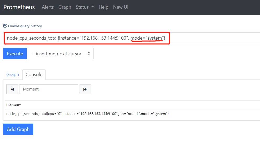Step back in time with rewind icon
The height and width of the screenshot is (143, 260).
pyautogui.click(x=12, y=89)
